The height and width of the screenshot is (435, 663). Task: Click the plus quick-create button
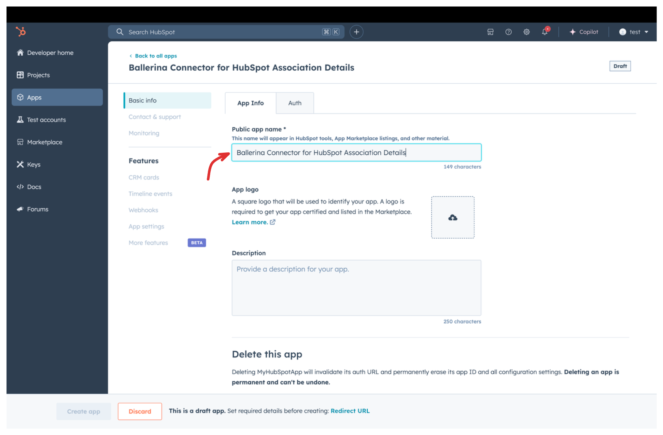coord(357,32)
